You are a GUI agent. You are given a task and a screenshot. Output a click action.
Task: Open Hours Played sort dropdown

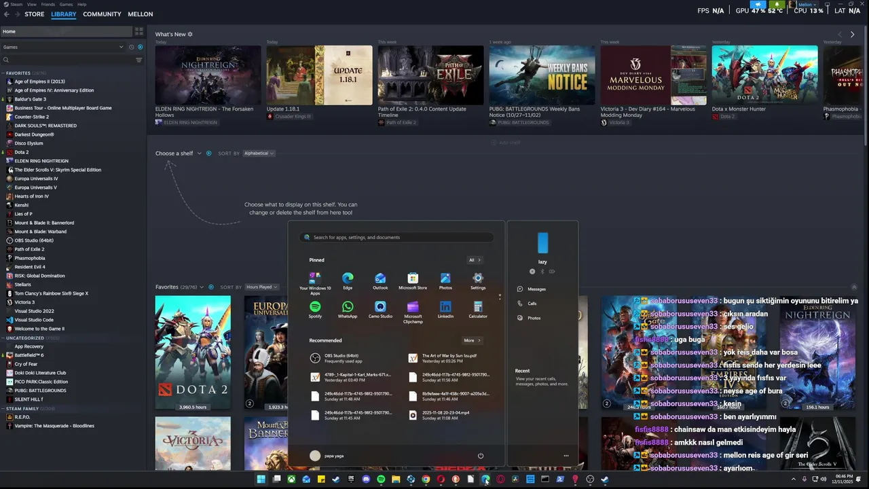(261, 287)
